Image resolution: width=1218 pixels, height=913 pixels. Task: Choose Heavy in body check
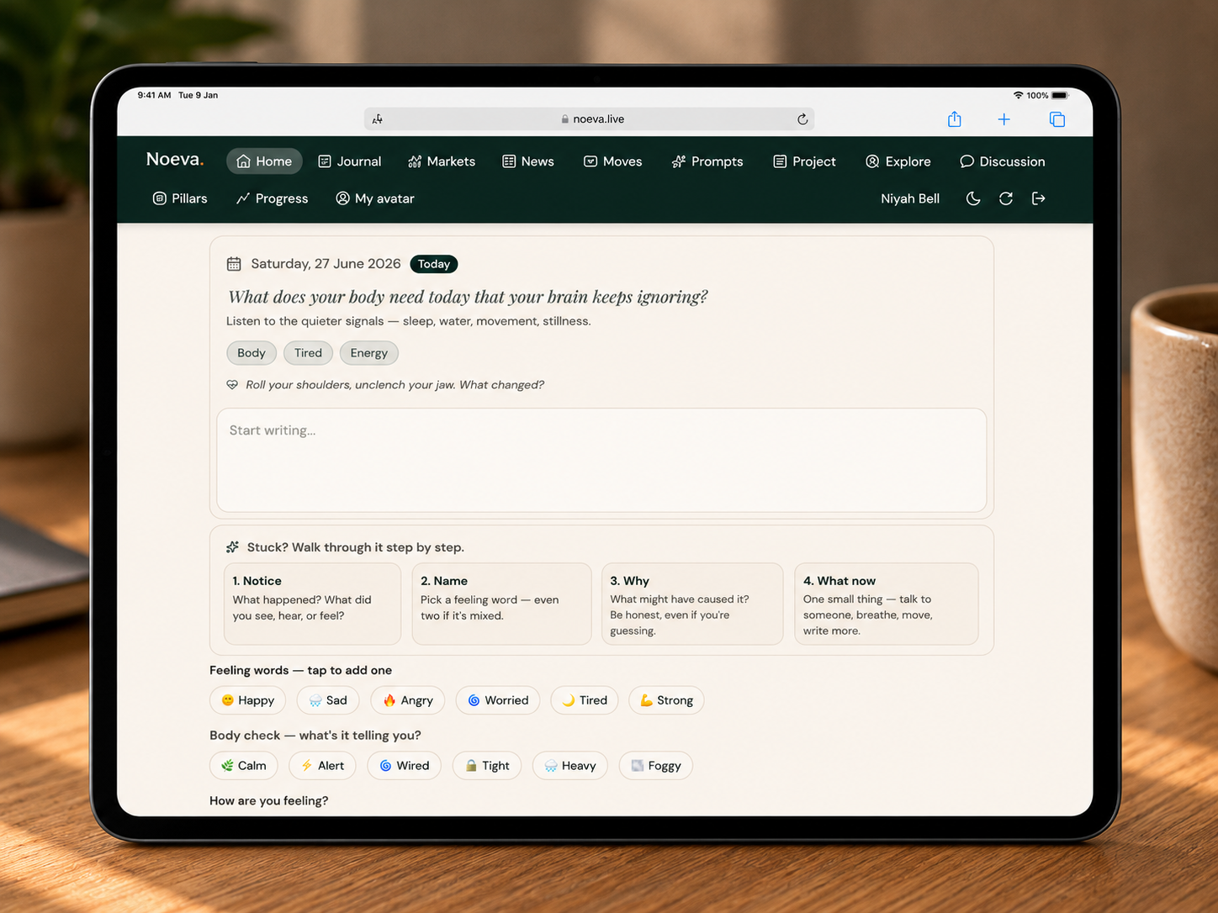pos(569,766)
